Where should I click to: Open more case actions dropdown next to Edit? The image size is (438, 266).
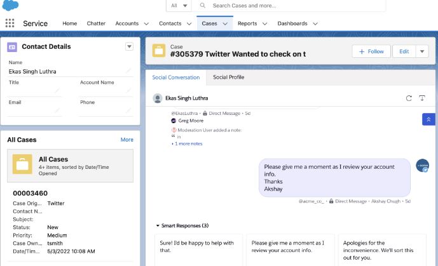[x=422, y=51]
